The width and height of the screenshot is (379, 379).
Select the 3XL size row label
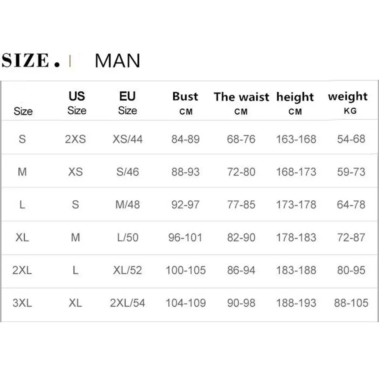tap(22, 303)
